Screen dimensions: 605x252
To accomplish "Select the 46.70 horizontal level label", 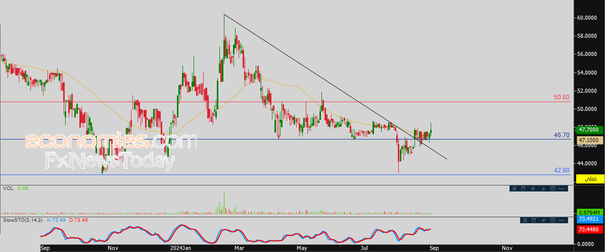I will point(562,135).
